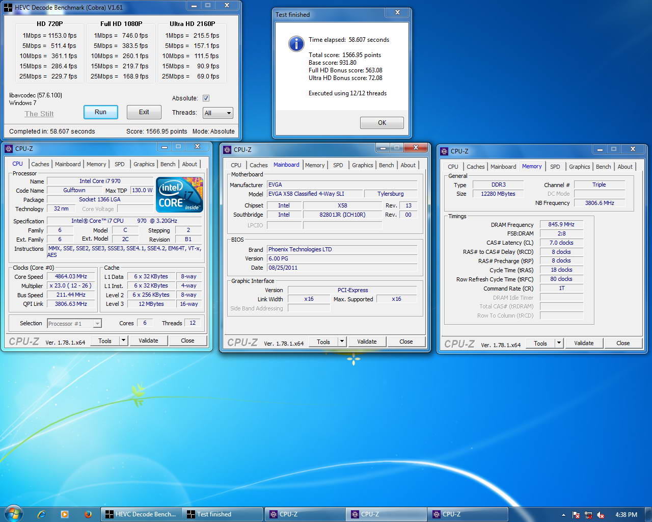Viewport: 652px width, 522px height.
Task: Click OK in the Test finished dialog
Action: click(x=382, y=123)
